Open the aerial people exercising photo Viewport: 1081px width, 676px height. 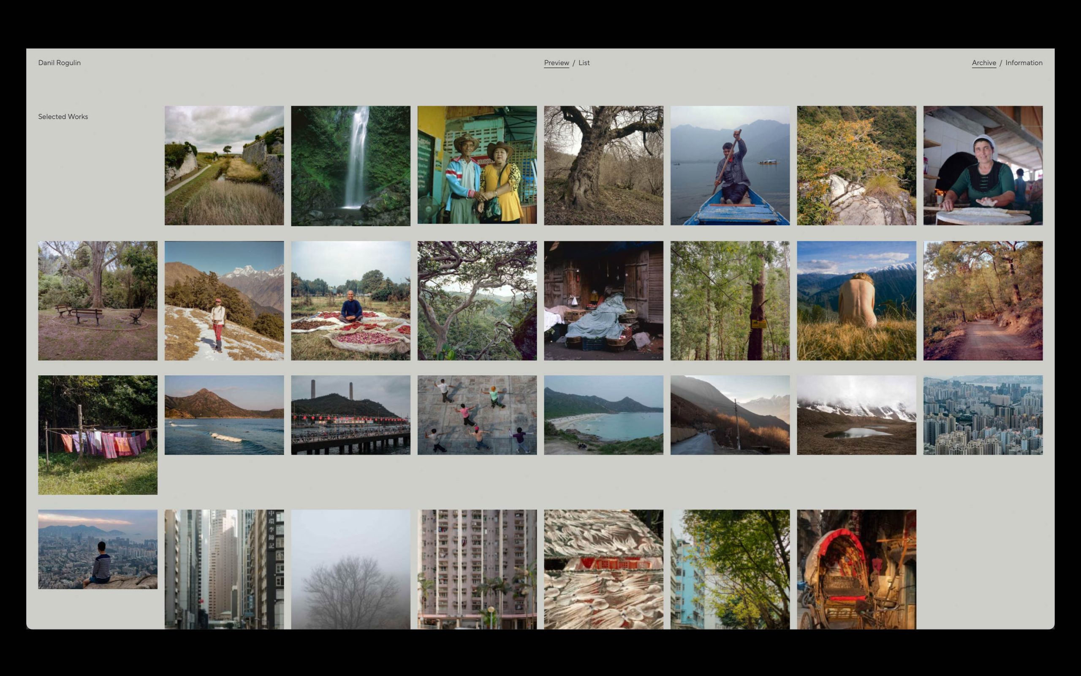477,415
